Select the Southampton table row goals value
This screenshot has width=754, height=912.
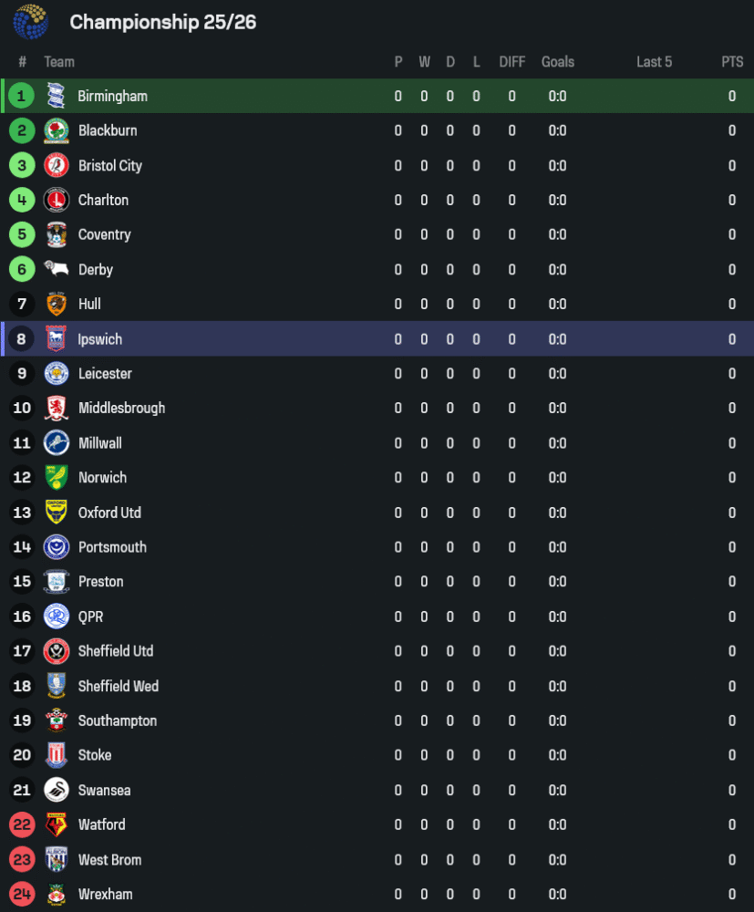pos(557,720)
